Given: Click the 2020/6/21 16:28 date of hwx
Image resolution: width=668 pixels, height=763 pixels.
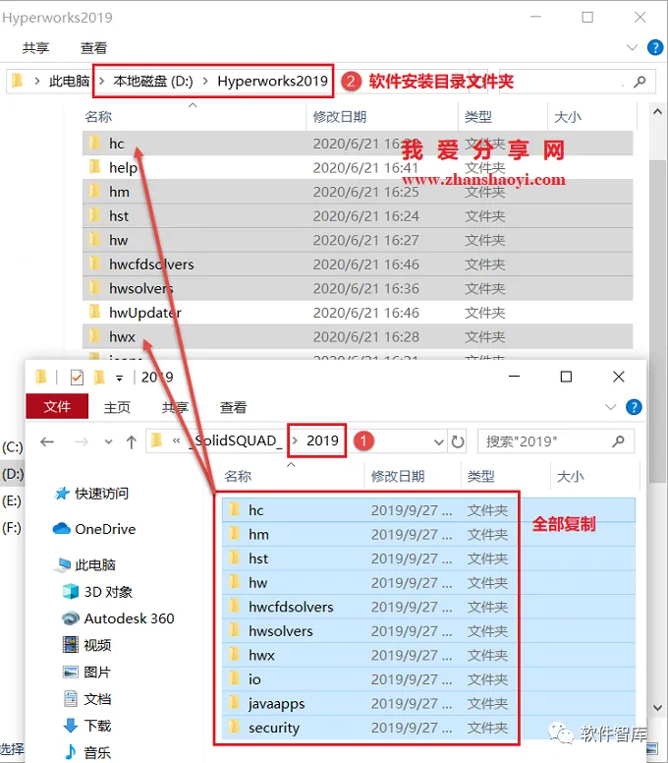Looking at the screenshot, I should point(365,336).
